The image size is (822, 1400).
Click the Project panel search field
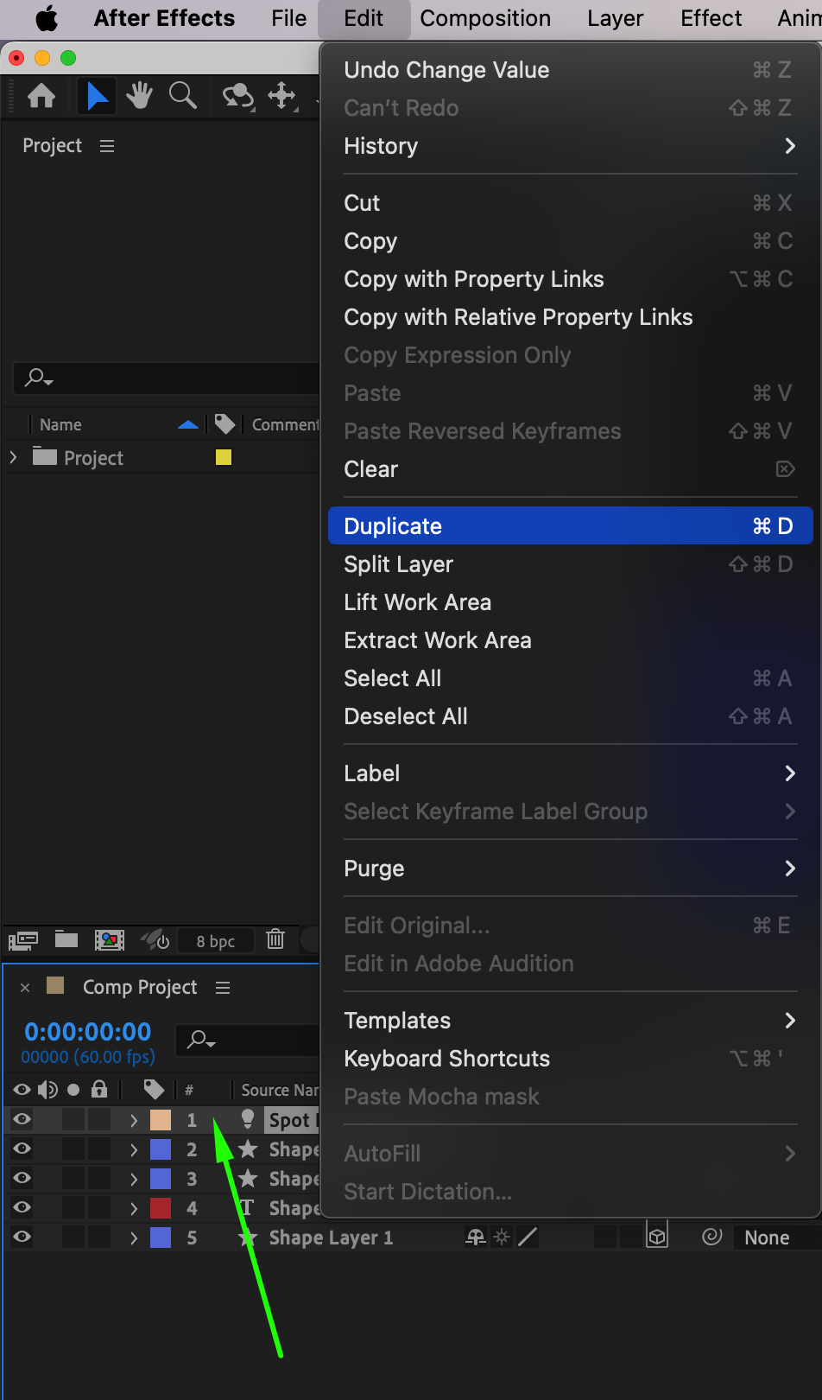tap(173, 379)
